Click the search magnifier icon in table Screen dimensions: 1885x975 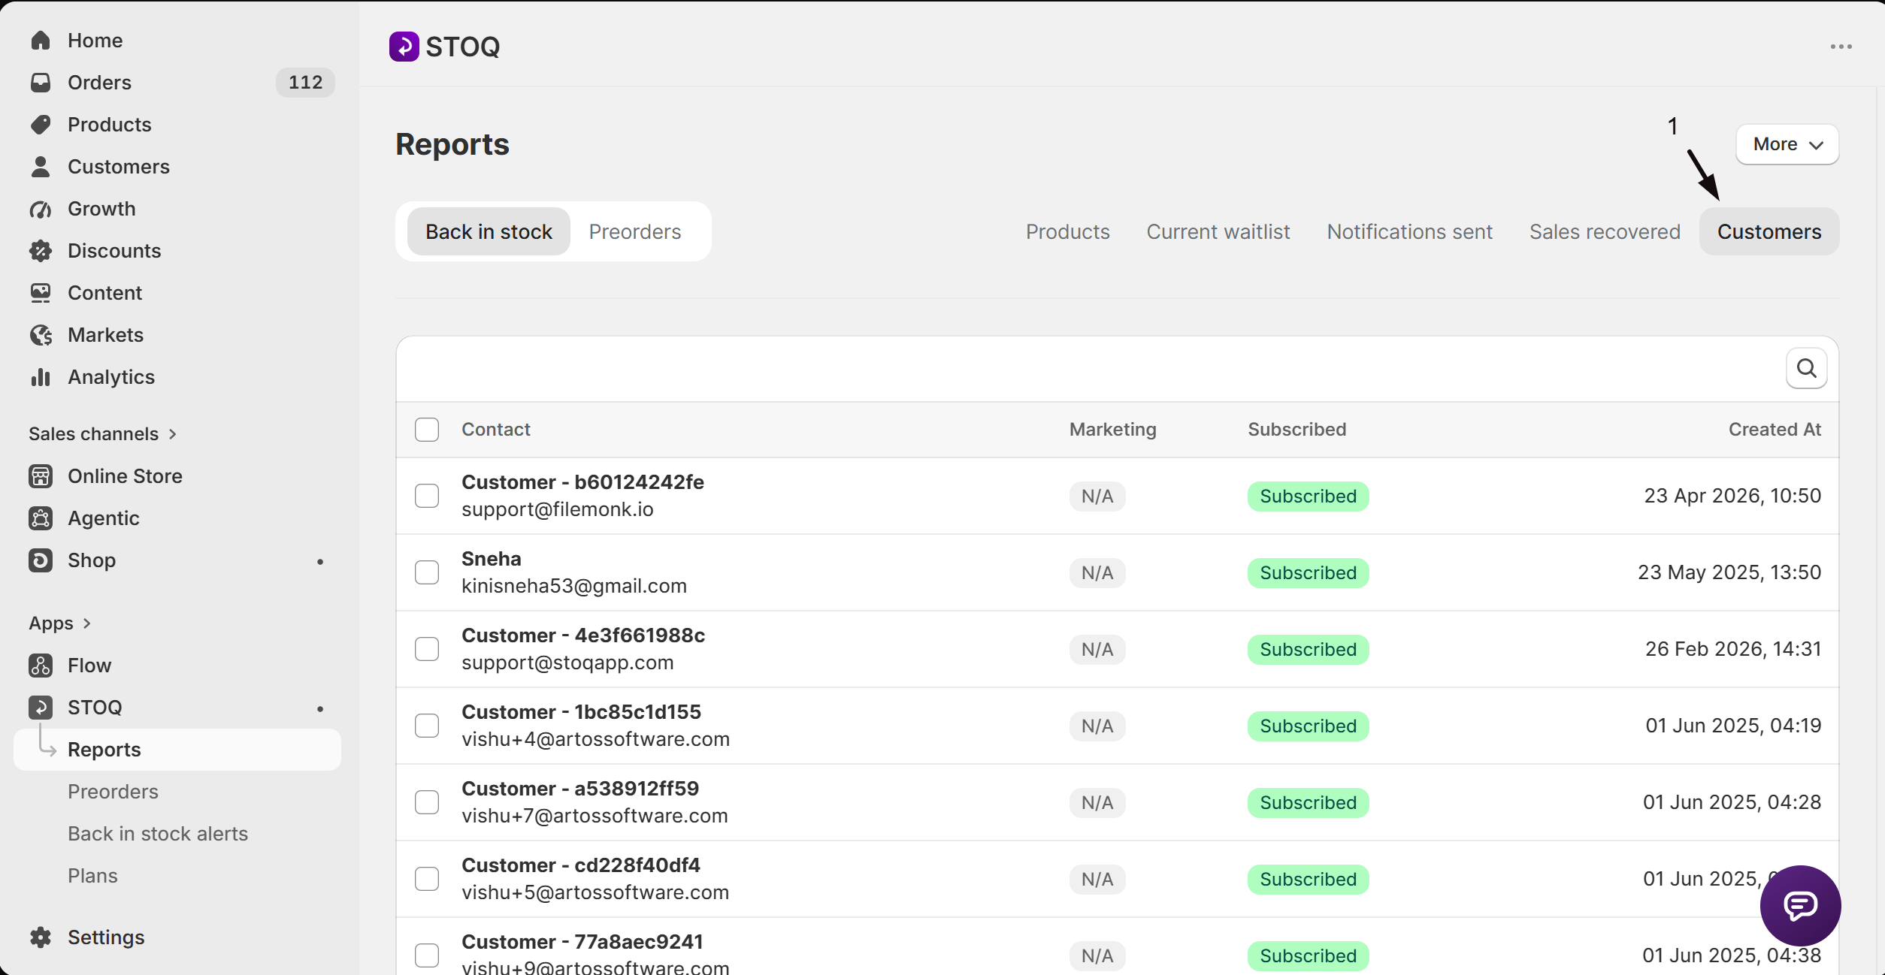[1807, 368]
